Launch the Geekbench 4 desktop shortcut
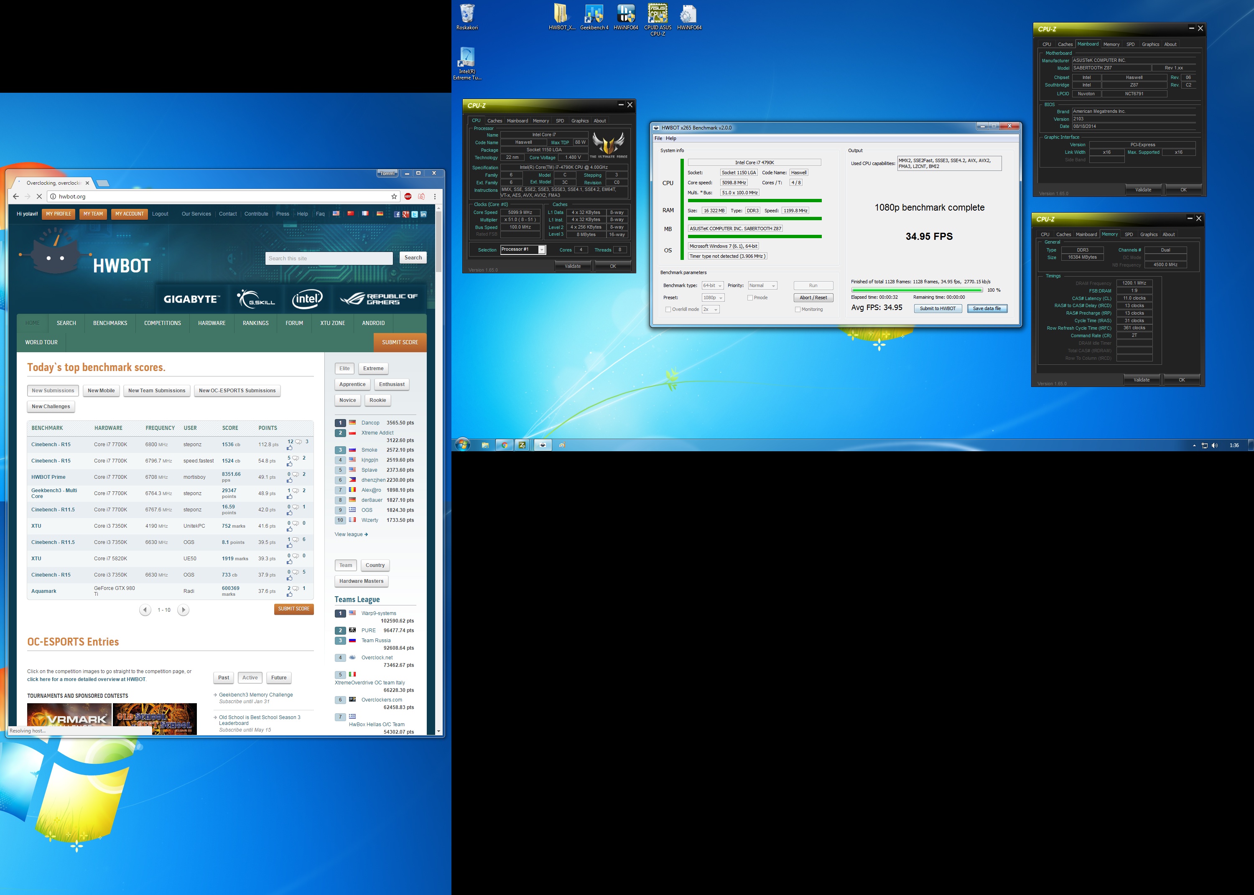Image resolution: width=1254 pixels, height=895 pixels. 594,17
